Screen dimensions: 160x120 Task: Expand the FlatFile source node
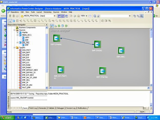17,33
